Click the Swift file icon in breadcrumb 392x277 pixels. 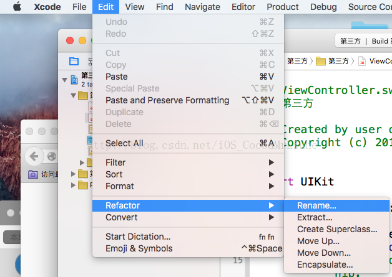coord(361,61)
